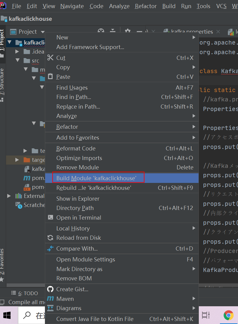Expand the target folder

[x=17, y=160]
